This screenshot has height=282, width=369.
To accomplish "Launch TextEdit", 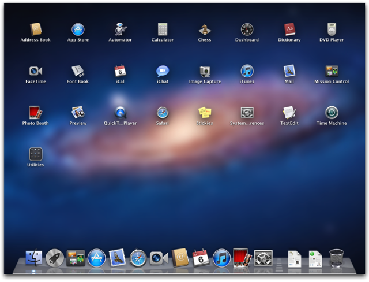I will point(289,113).
